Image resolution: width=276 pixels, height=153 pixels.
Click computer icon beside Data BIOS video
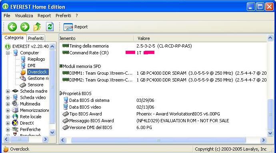[x=66, y=107]
